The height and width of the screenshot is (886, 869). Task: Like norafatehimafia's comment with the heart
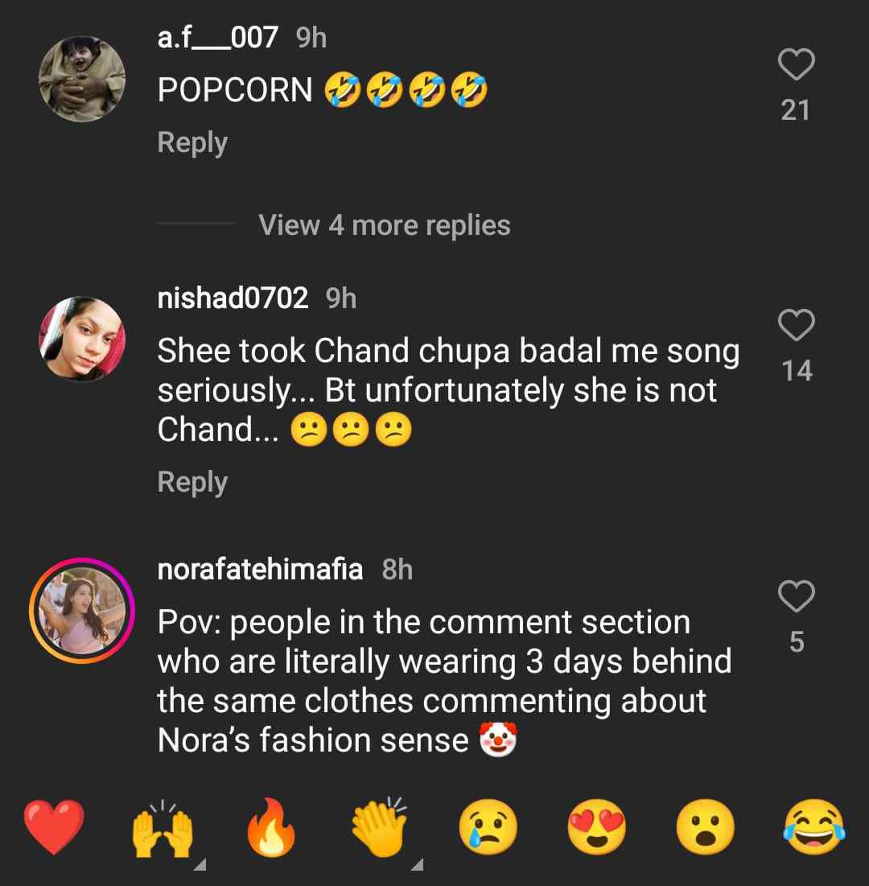click(x=796, y=596)
